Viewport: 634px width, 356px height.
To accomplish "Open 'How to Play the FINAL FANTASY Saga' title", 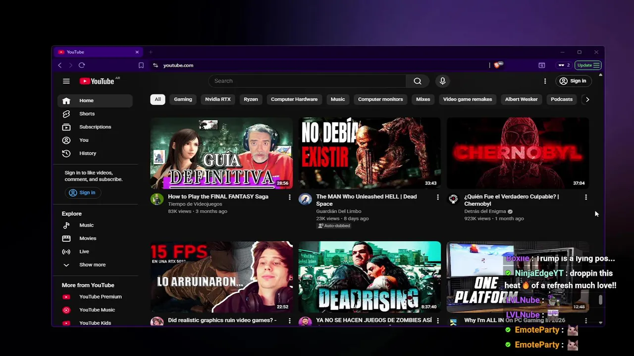I will click(x=218, y=197).
